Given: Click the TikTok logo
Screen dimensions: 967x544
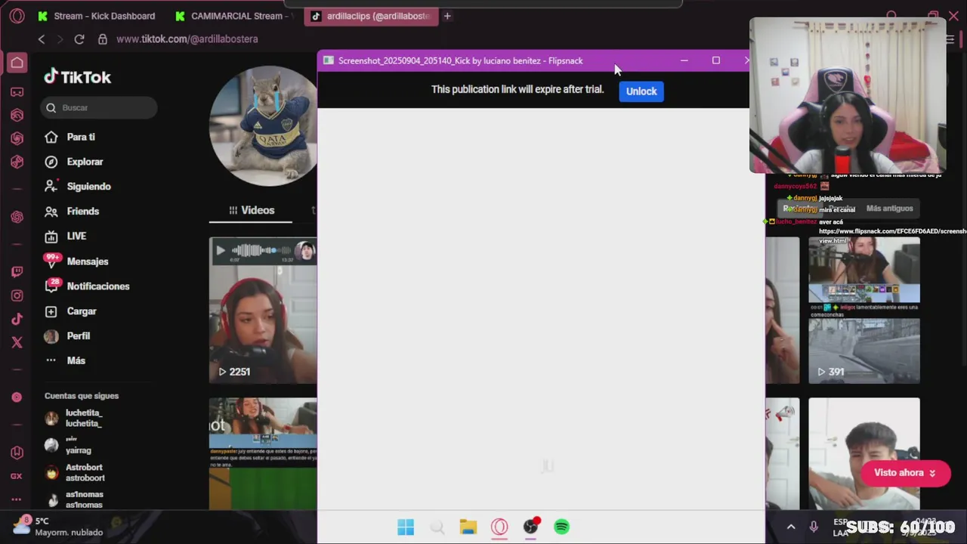Looking at the screenshot, I should tap(77, 77).
